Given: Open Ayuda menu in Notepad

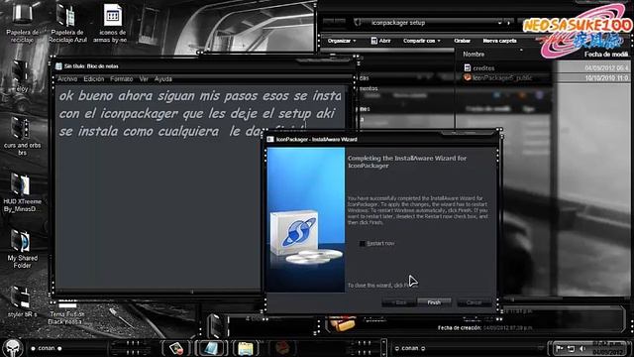Looking at the screenshot, I should pos(162,79).
